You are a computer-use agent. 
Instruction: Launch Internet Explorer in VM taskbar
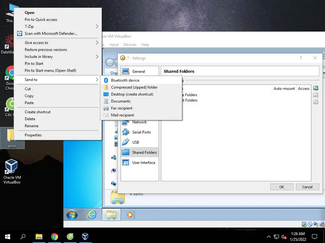pos(91,215)
